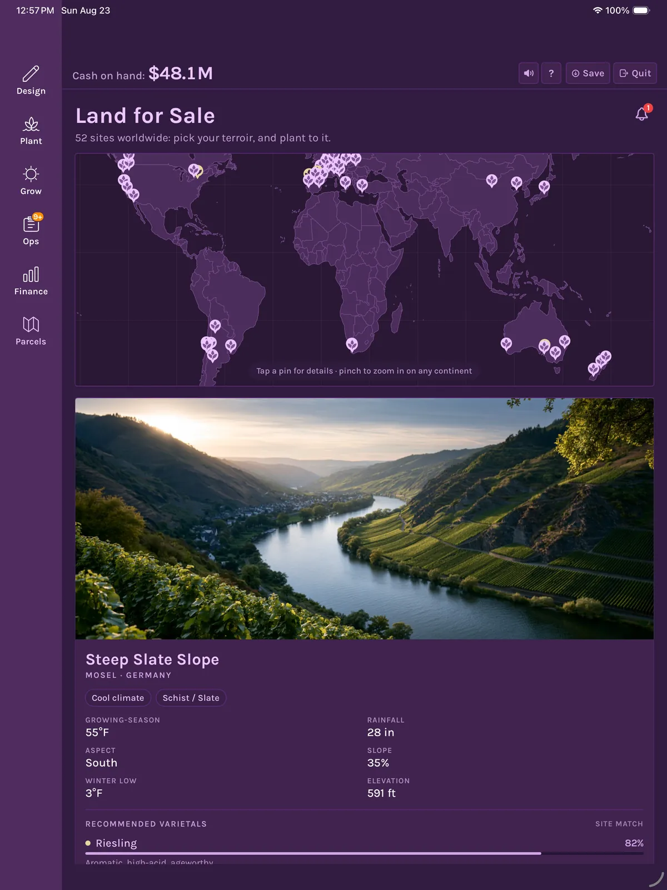This screenshot has width=667, height=890.
Task: Click the Elevation 591 ft value
Action: 381,793
